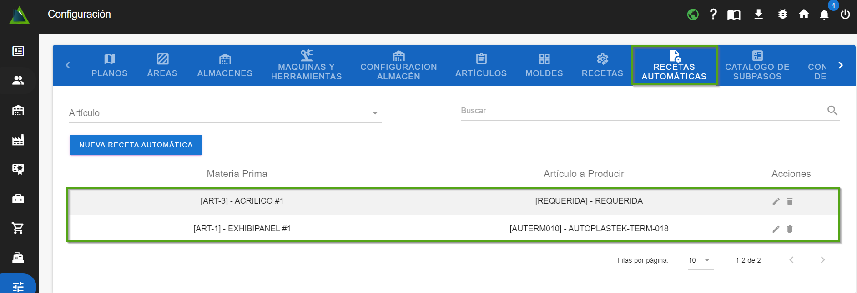Delete the EXHIBIPANEL #1 recipe row
The width and height of the screenshot is (857, 293).
[790, 229]
